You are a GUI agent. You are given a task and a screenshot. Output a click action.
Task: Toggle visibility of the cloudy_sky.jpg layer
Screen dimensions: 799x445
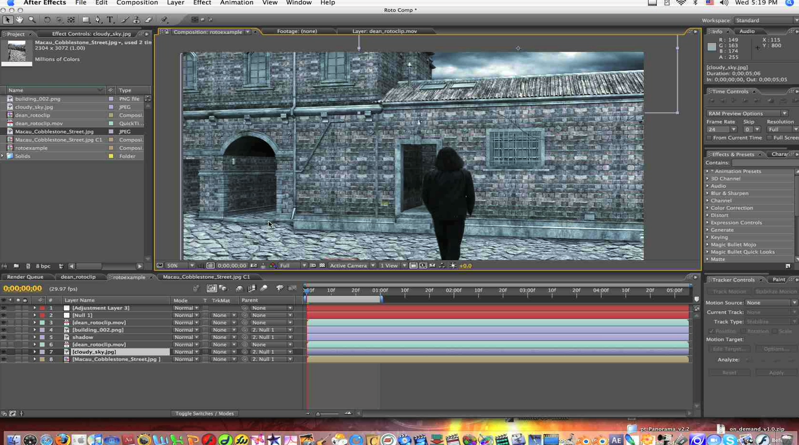[x=4, y=352]
